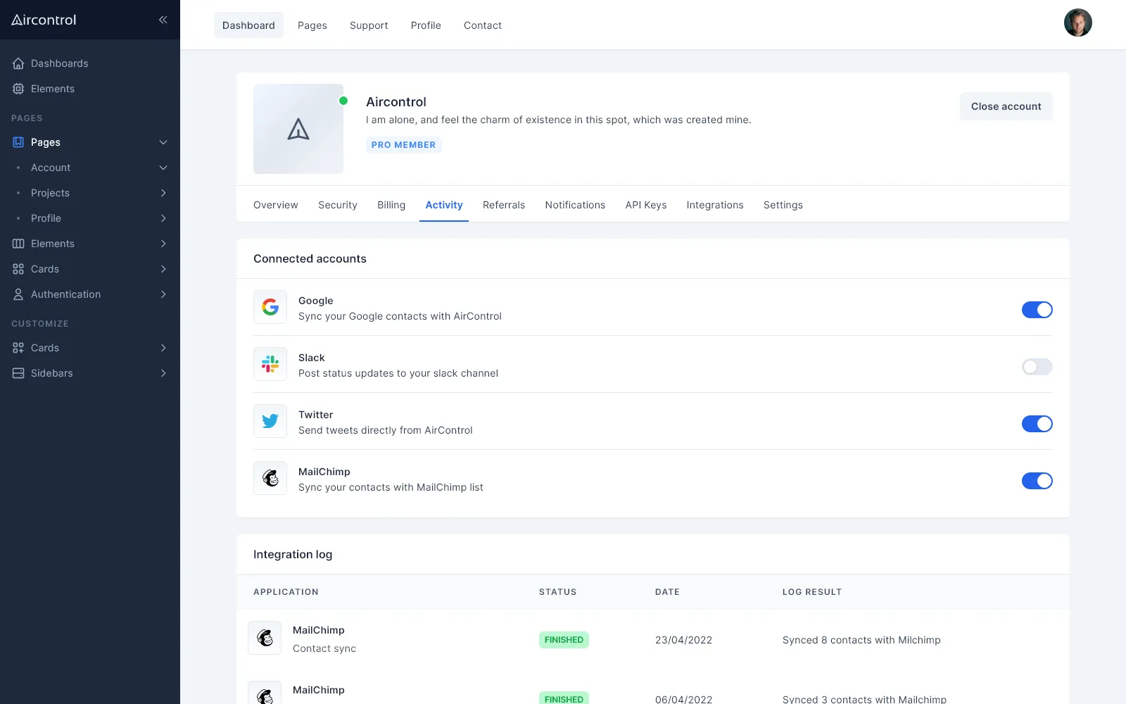1126x704 pixels.
Task: Click the Cards grid icon under Customize
Action: [x=18, y=348]
